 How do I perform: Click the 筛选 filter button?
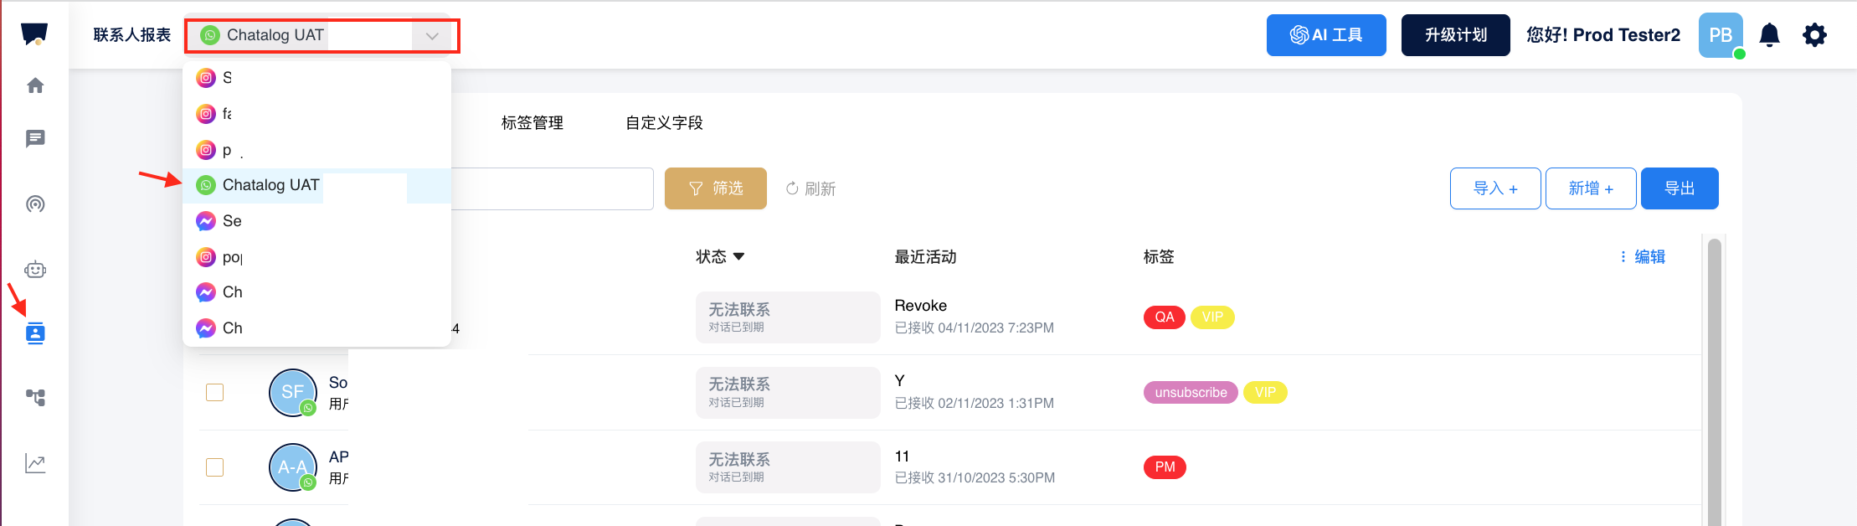coord(715,188)
